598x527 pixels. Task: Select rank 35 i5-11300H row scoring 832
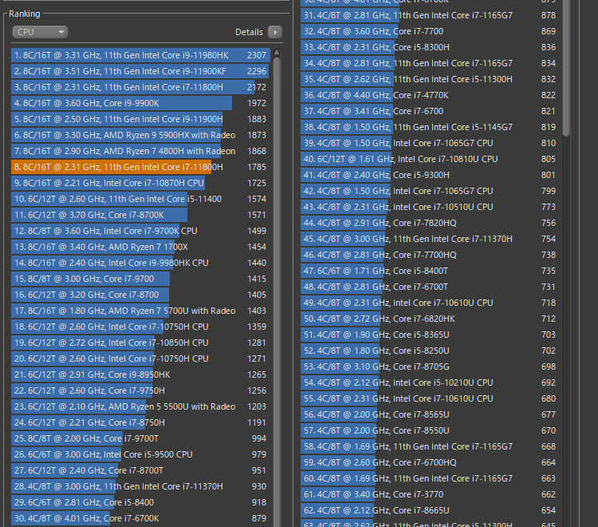tap(431, 79)
